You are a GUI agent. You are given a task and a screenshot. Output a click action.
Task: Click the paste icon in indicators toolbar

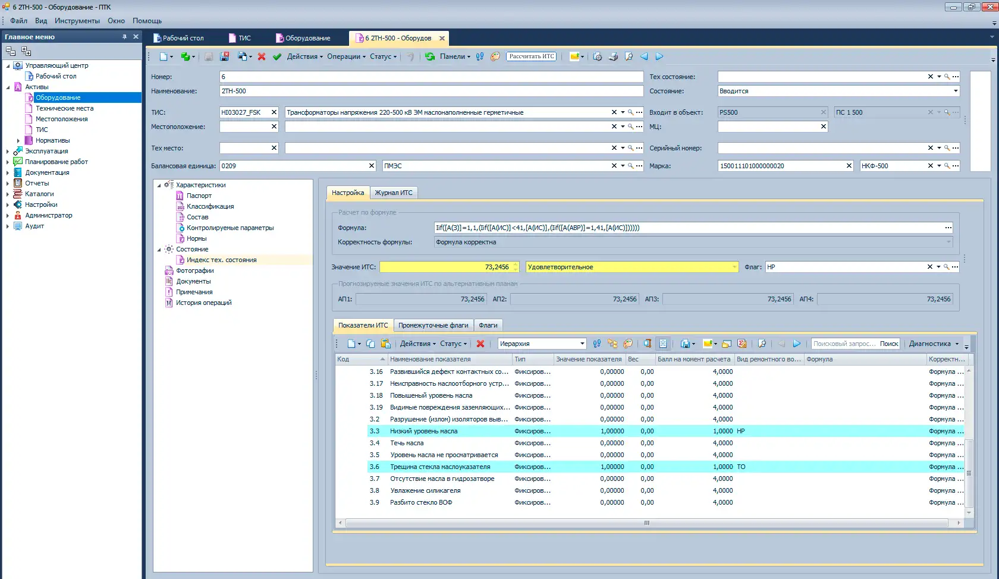[385, 344]
